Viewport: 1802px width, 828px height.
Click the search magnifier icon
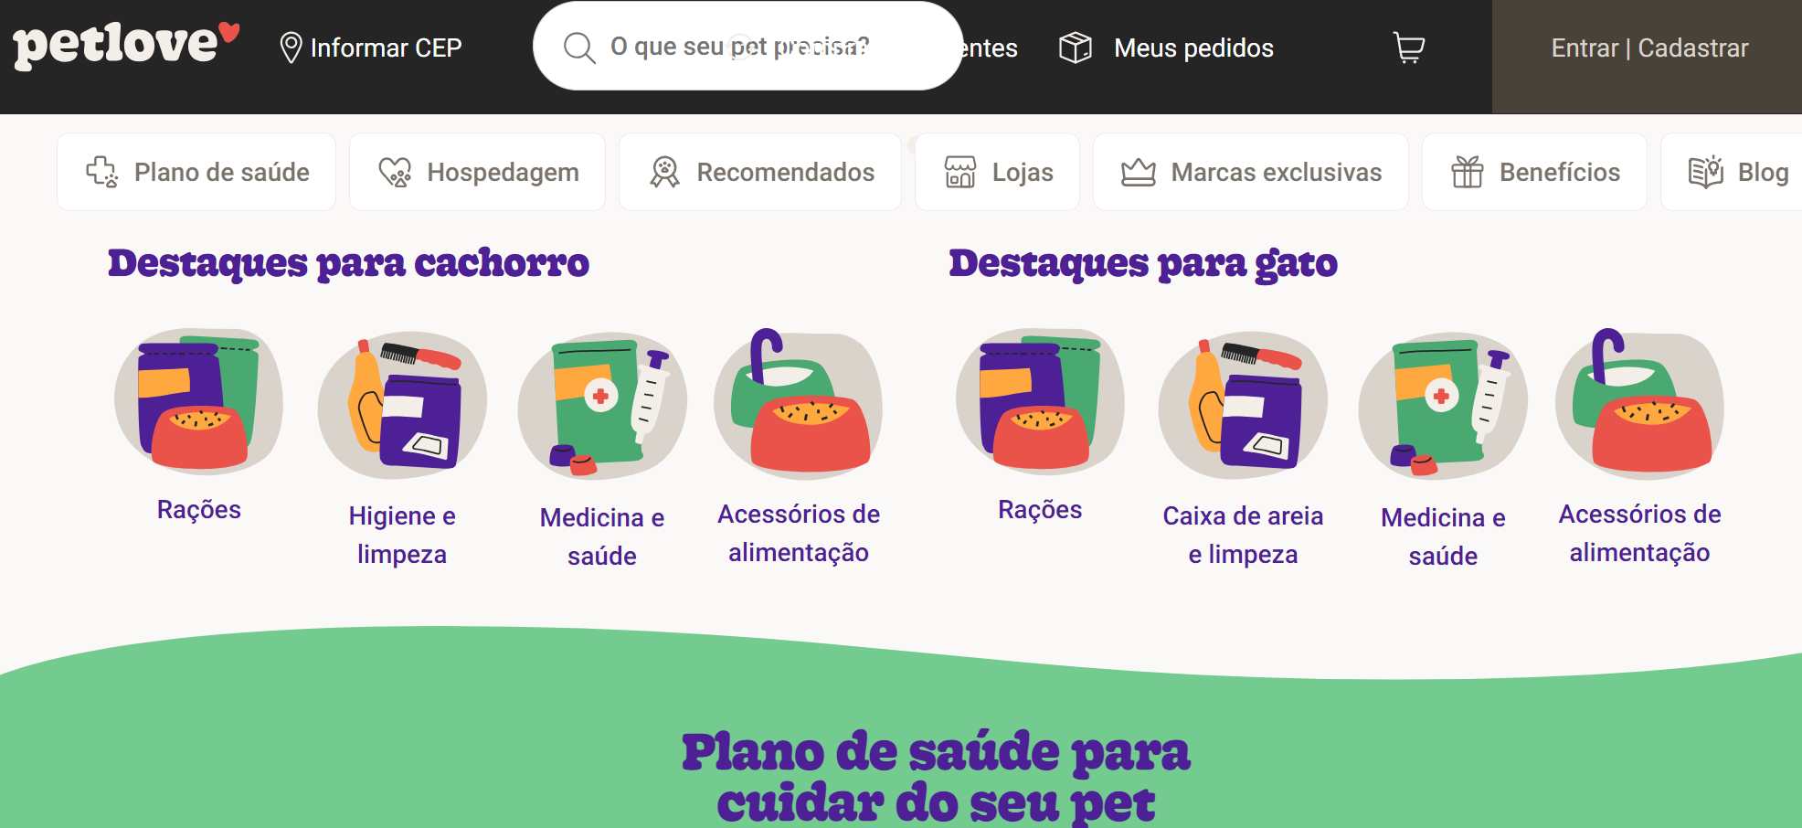(578, 47)
